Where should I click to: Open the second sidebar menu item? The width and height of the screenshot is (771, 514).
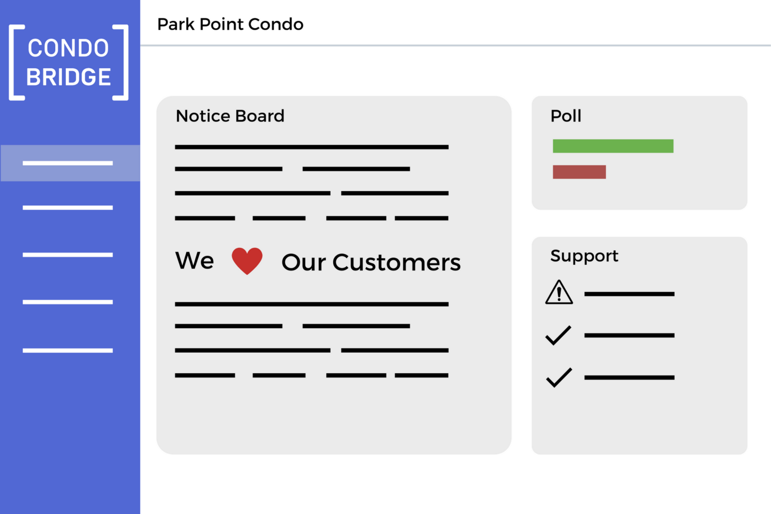pos(68,207)
